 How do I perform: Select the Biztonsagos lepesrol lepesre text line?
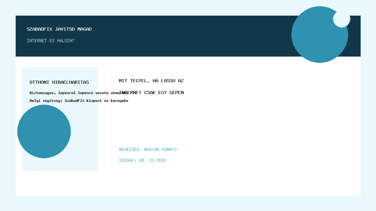79,93
